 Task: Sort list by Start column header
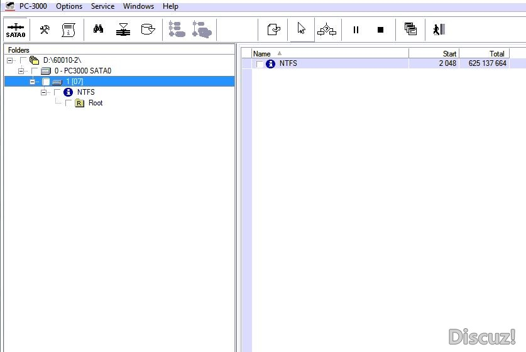[x=434, y=53]
